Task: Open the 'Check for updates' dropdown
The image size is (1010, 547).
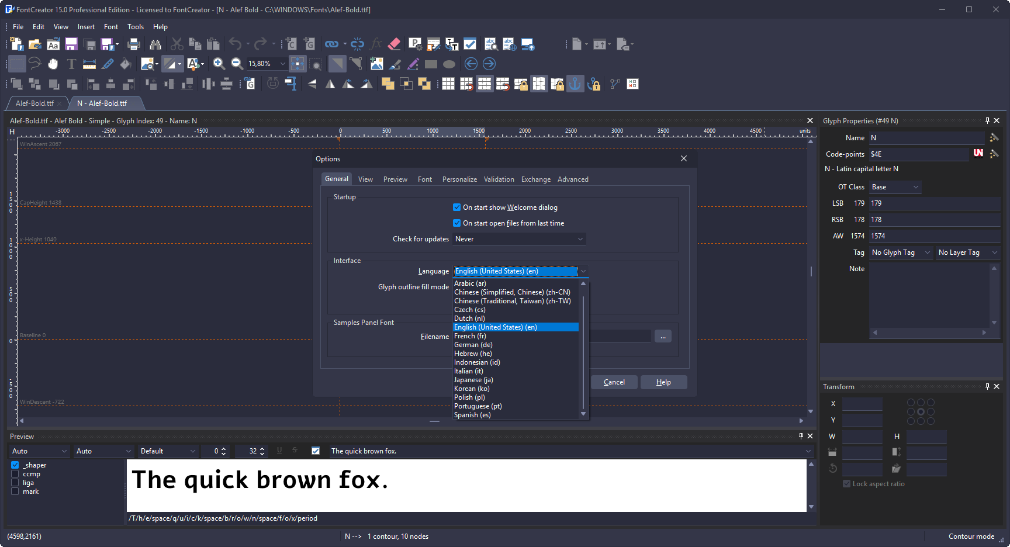Action: tap(519, 239)
